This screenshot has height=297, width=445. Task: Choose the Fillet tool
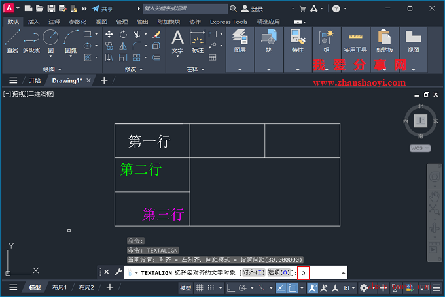[x=137, y=46]
